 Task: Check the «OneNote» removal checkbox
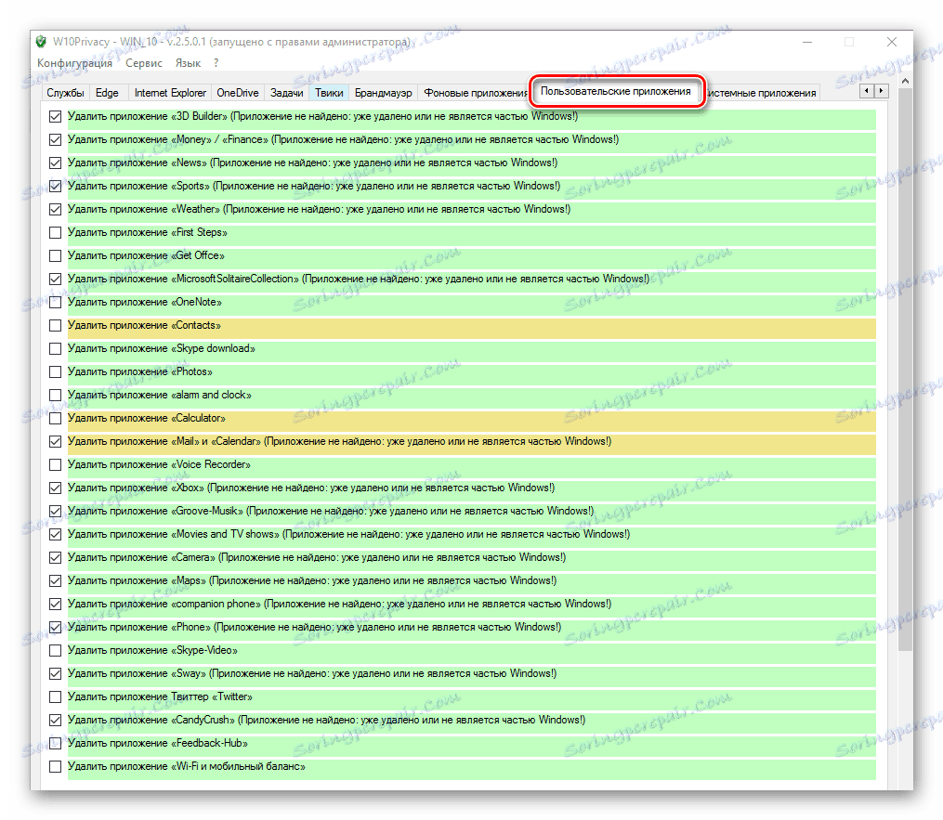pos(56,303)
